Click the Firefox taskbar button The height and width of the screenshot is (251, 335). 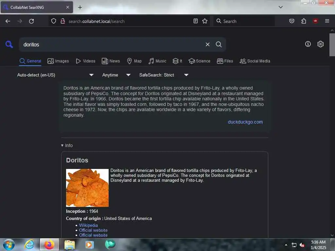click(49, 244)
